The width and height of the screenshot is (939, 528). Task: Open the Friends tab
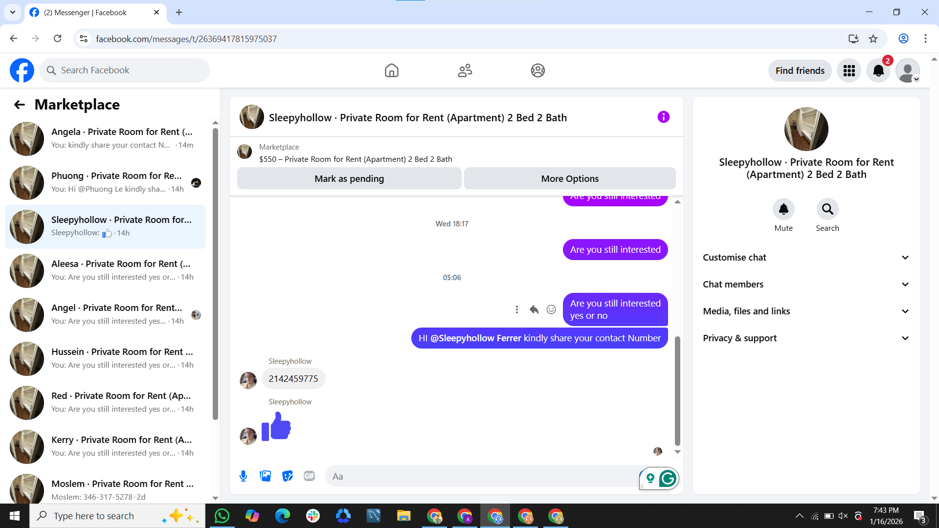[x=465, y=71]
